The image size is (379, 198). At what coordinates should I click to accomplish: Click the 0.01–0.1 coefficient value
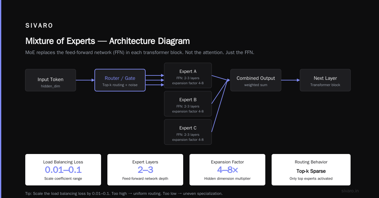[63, 170]
